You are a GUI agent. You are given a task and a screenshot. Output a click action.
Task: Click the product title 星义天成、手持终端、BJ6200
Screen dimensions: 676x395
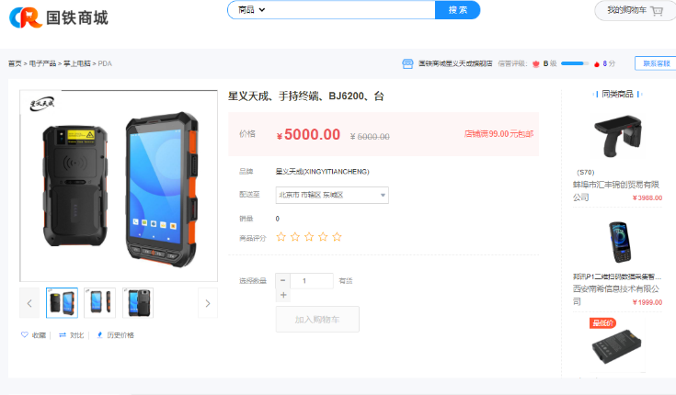305,96
